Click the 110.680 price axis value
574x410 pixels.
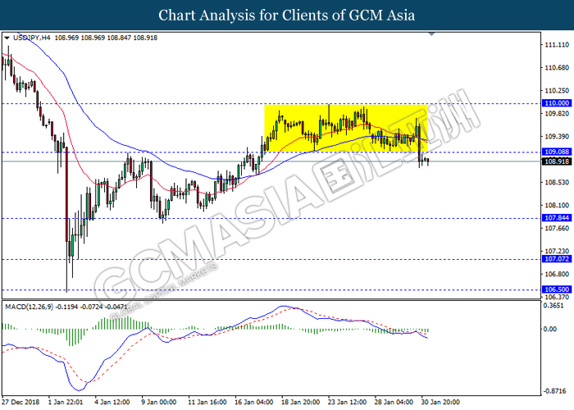click(x=557, y=68)
